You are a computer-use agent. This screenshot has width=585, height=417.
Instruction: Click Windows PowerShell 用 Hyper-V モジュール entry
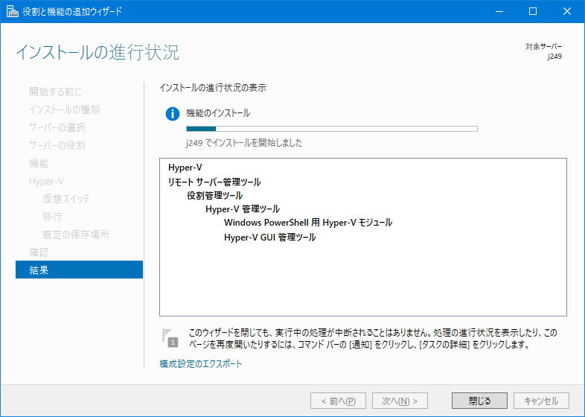pos(307,223)
